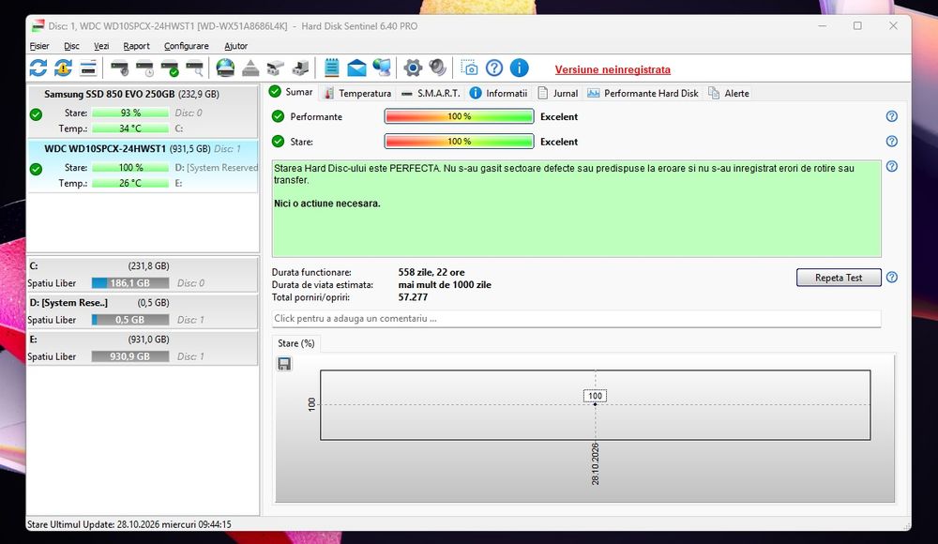Open the Disc menu
This screenshot has height=544, width=938.
(x=72, y=46)
